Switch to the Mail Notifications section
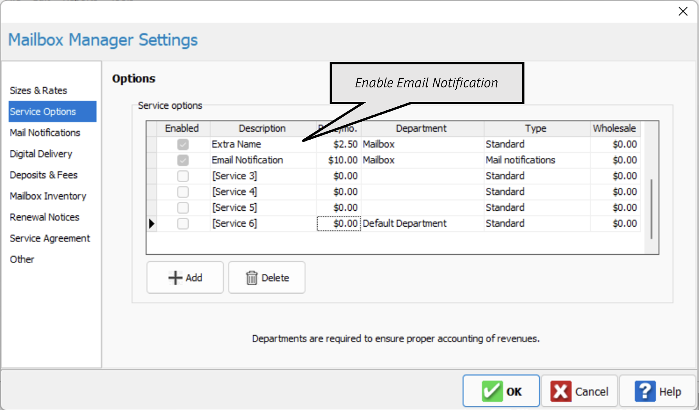Screen dimensions: 699x411 [45, 133]
